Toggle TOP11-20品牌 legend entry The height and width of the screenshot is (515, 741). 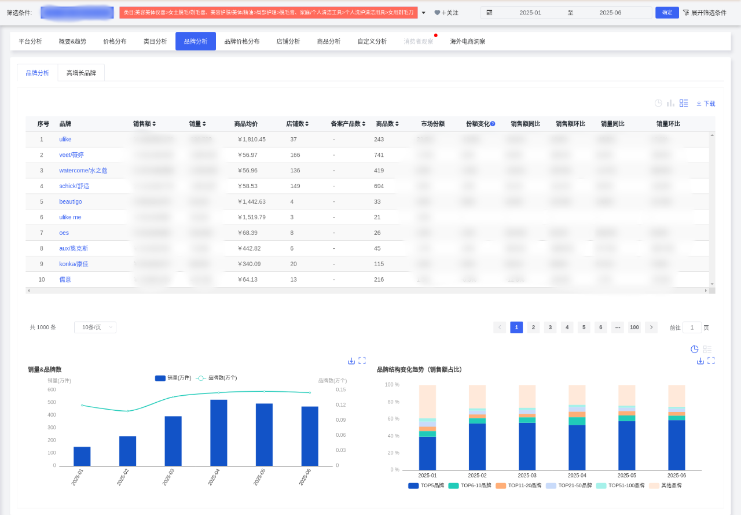pos(520,485)
